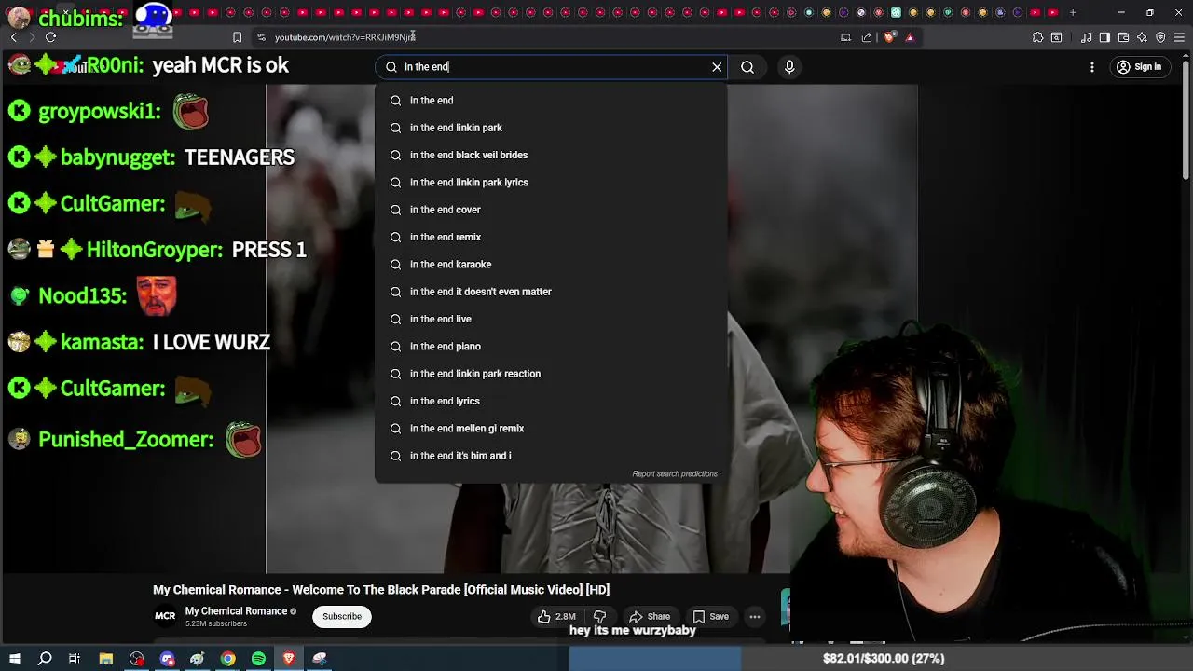This screenshot has height=671, width=1193.
Task: Select suggestion 'in the end piano'
Action: 551,347
